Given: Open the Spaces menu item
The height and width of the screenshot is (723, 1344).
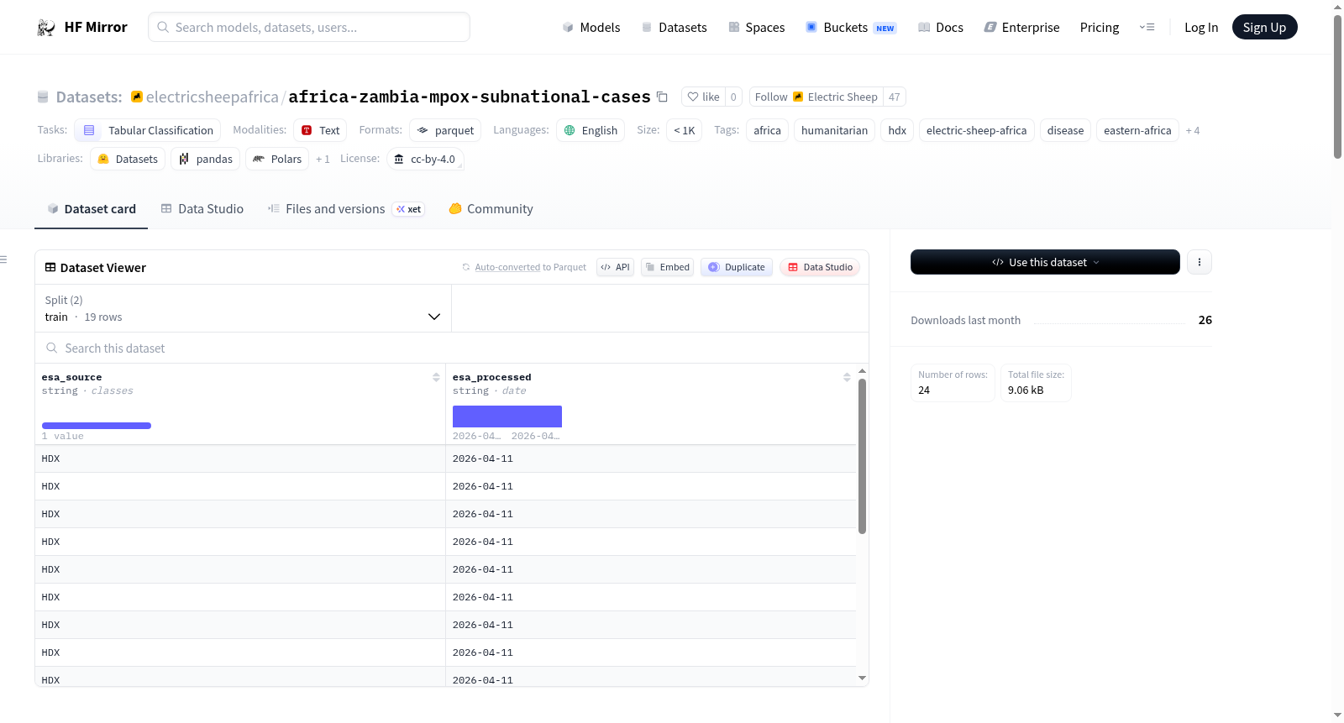Looking at the screenshot, I should [x=756, y=28].
